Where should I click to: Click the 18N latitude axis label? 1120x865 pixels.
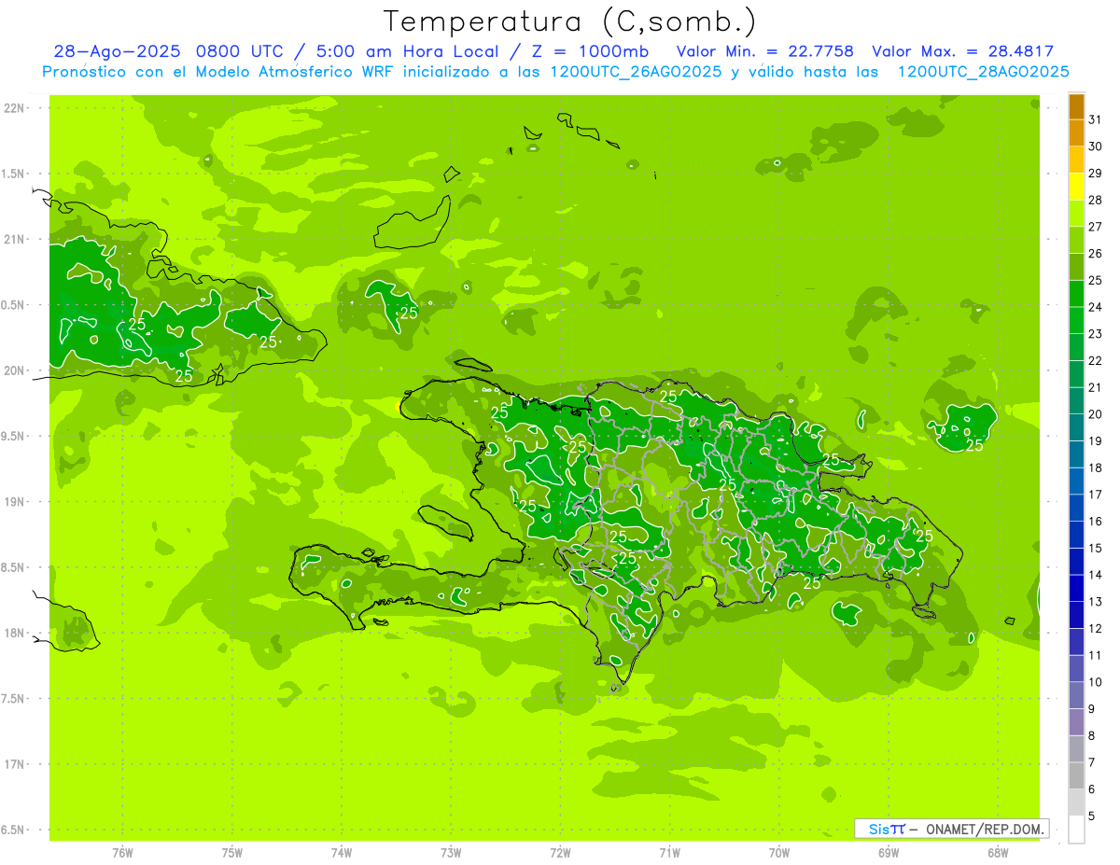pyautogui.click(x=14, y=634)
